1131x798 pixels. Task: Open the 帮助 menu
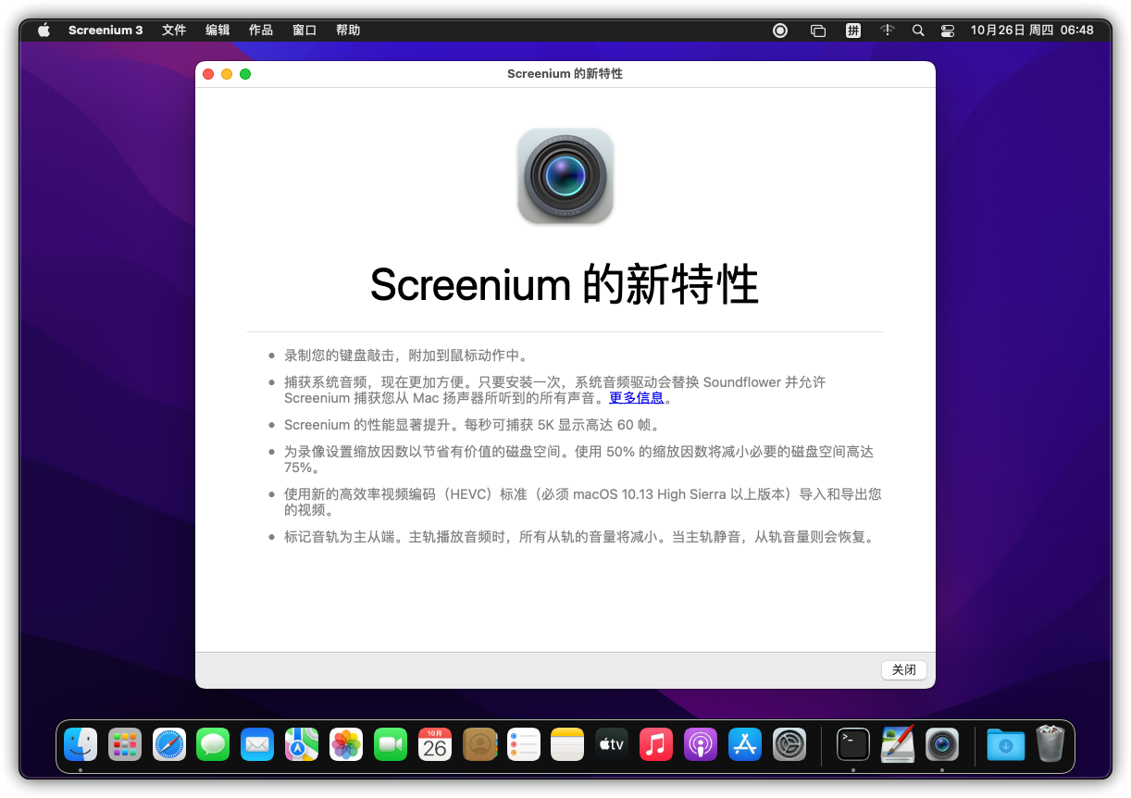pyautogui.click(x=348, y=30)
